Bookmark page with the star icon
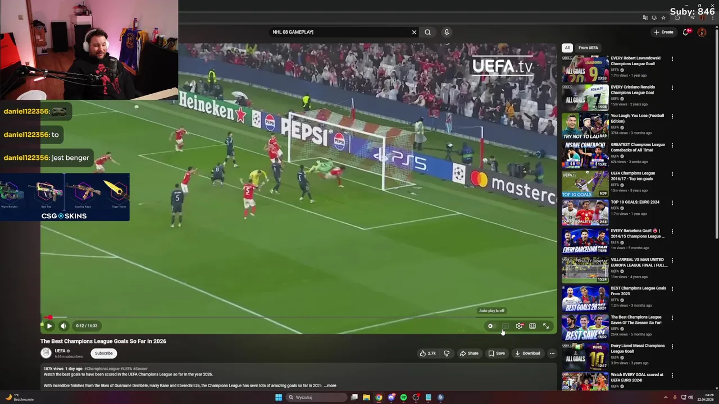The height and width of the screenshot is (404, 719). 663,17
